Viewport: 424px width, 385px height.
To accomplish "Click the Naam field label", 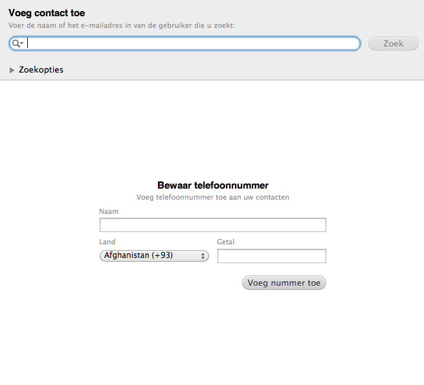I will tap(109, 211).
